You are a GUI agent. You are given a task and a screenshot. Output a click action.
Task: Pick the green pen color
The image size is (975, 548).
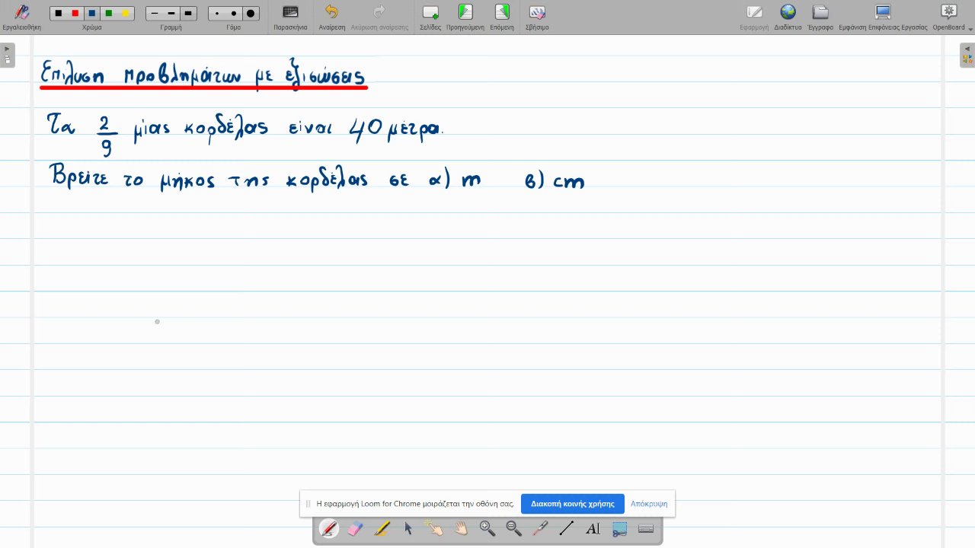pos(109,14)
